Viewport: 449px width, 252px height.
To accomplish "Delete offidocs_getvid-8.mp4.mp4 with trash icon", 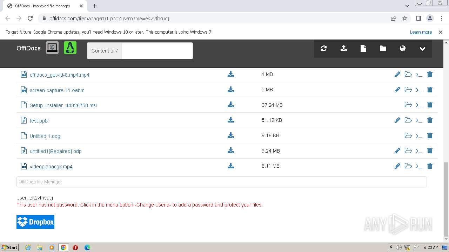I will [x=430, y=74].
